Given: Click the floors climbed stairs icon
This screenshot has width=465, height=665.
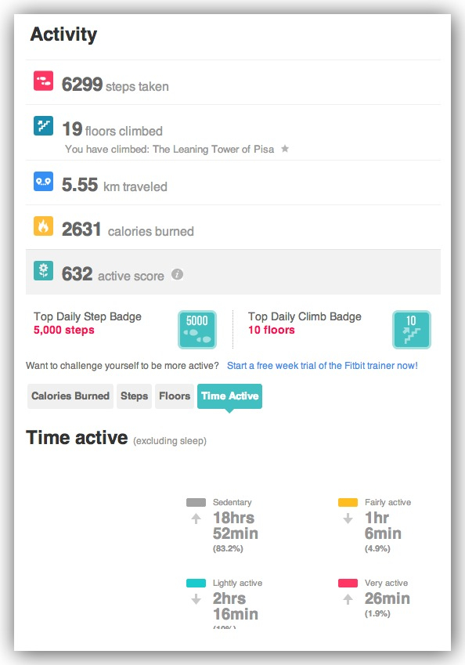Looking at the screenshot, I should click(43, 125).
